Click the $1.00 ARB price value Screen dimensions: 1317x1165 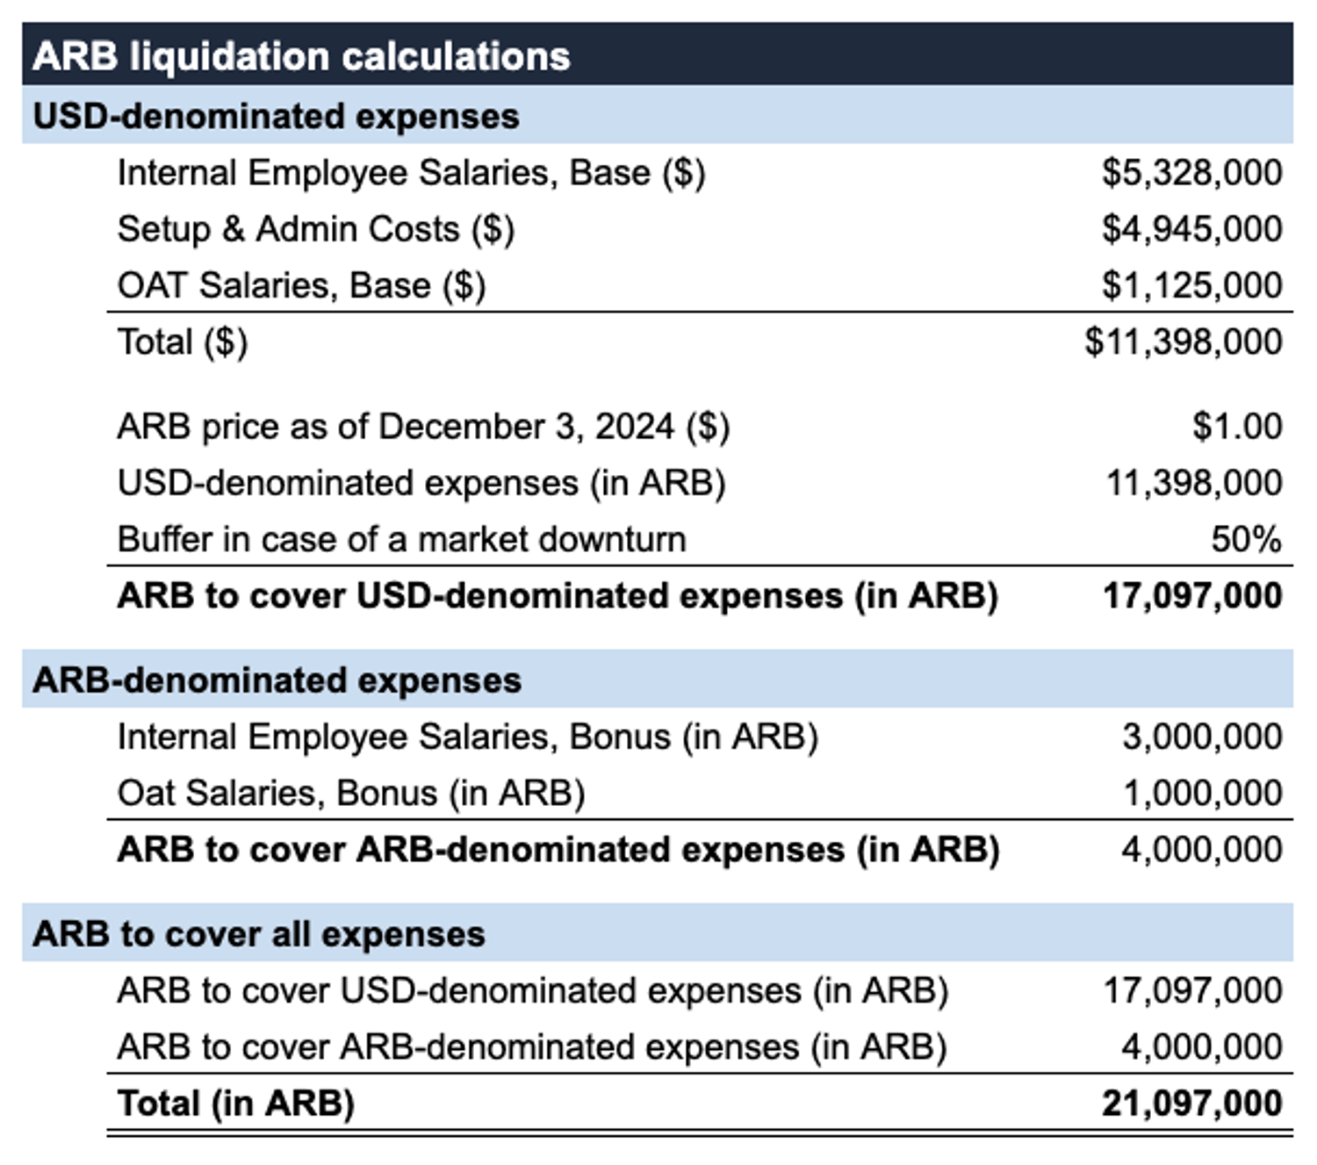[1236, 427]
